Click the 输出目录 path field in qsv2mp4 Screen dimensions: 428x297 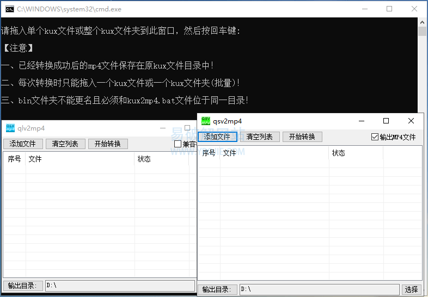(x=319, y=289)
